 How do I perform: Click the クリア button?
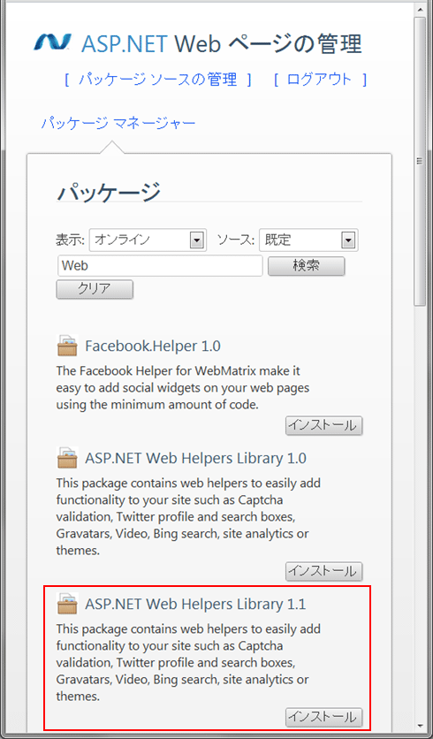point(95,289)
